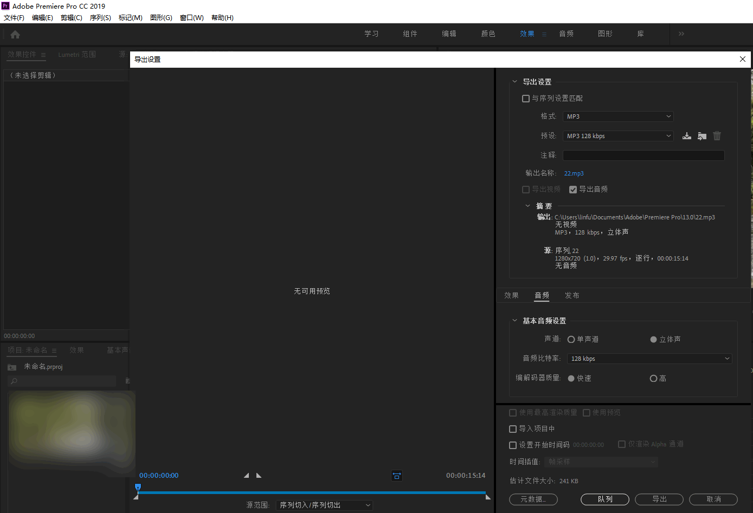
Task: Open the 剪辑(C) menu
Action: (72, 18)
